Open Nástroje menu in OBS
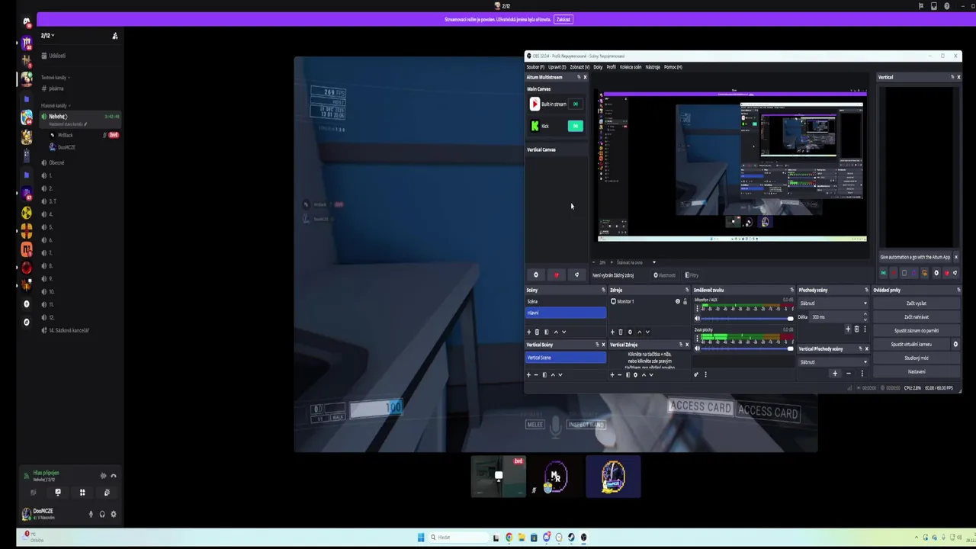The image size is (976, 549). point(653,67)
